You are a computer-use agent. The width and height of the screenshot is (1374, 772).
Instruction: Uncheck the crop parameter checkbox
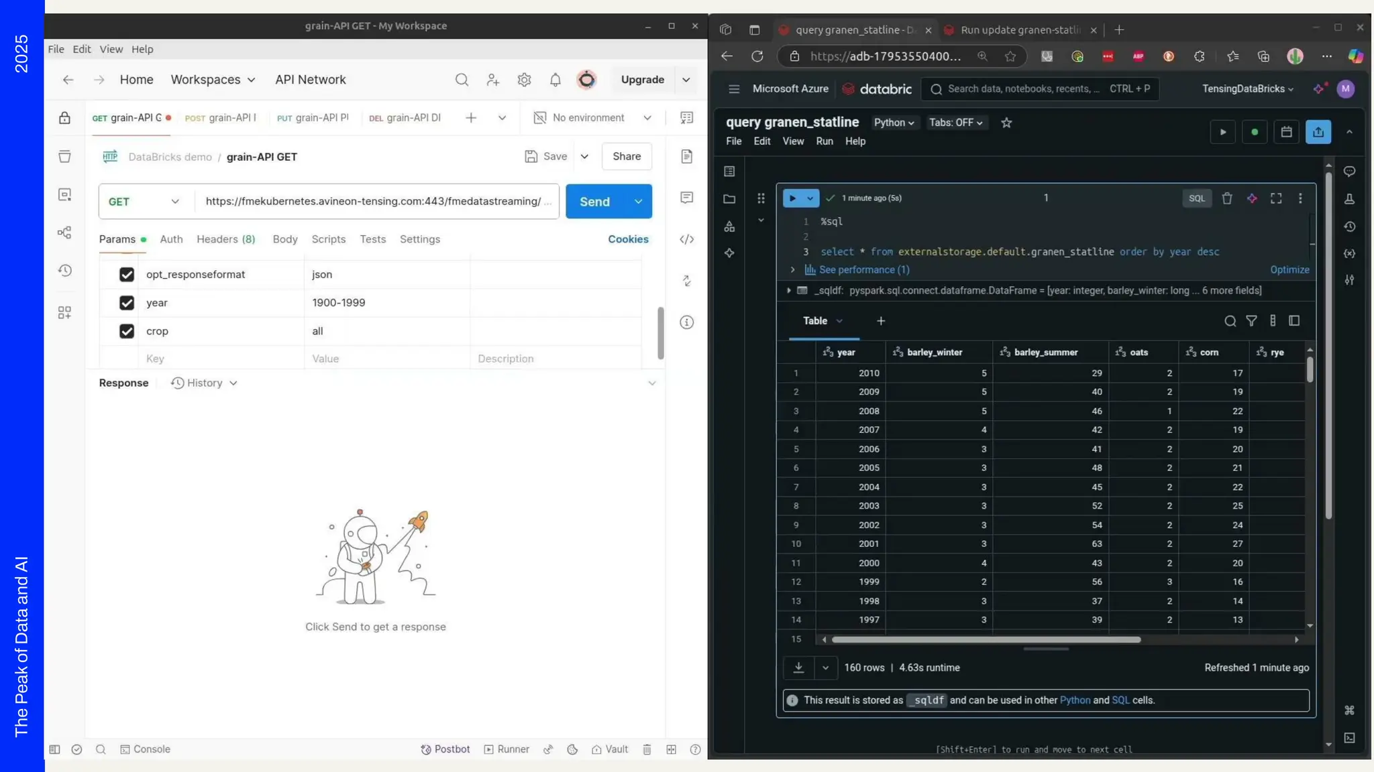tap(126, 331)
